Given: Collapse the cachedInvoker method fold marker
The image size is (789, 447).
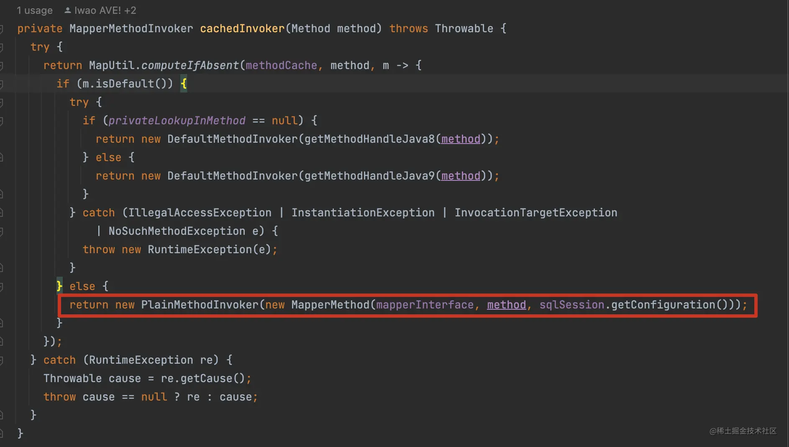Looking at the screenshot, I should tap(1, 29).
